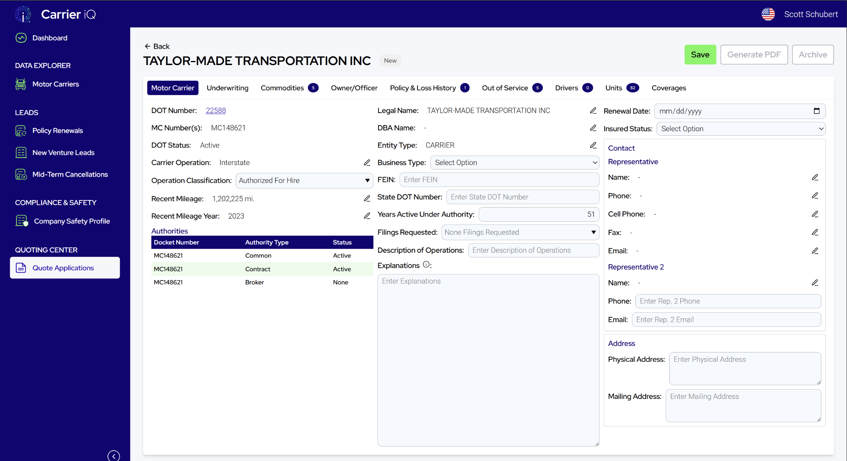The width and height of the screenshot is (847, 461).
Task: Edit Representative 2 Name with pencil icon
Action: [815, 283]
